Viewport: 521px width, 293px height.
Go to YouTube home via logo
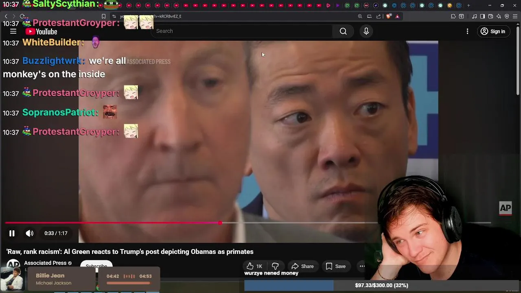point(41,31)
